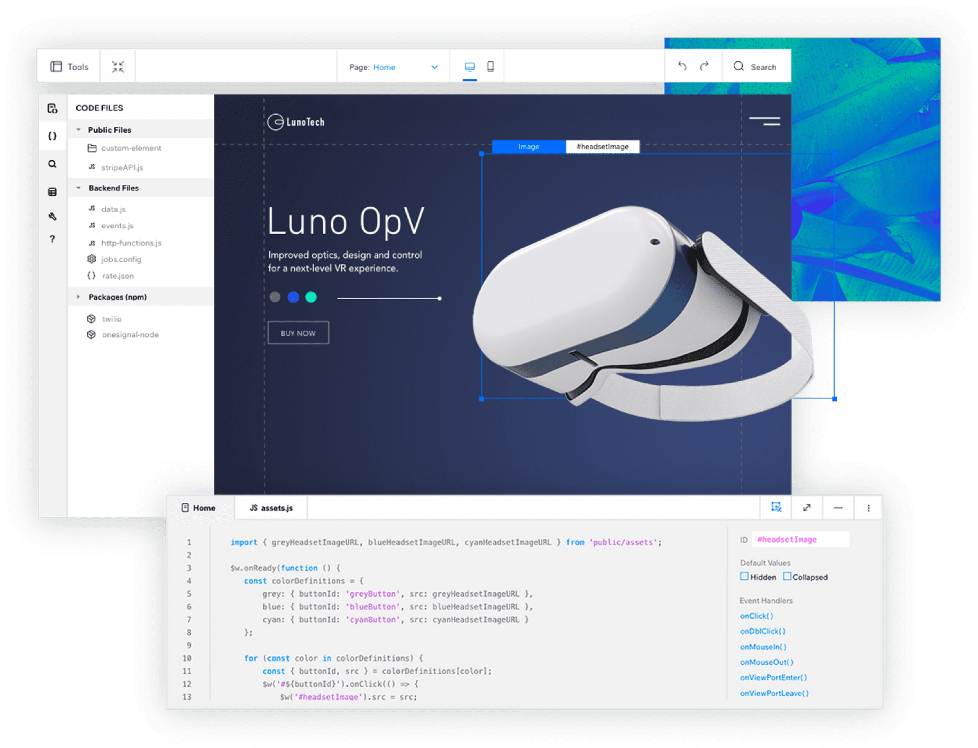978x748 pixels.
Task: Click the undo arrow
Action: click(x=682, y=66)
